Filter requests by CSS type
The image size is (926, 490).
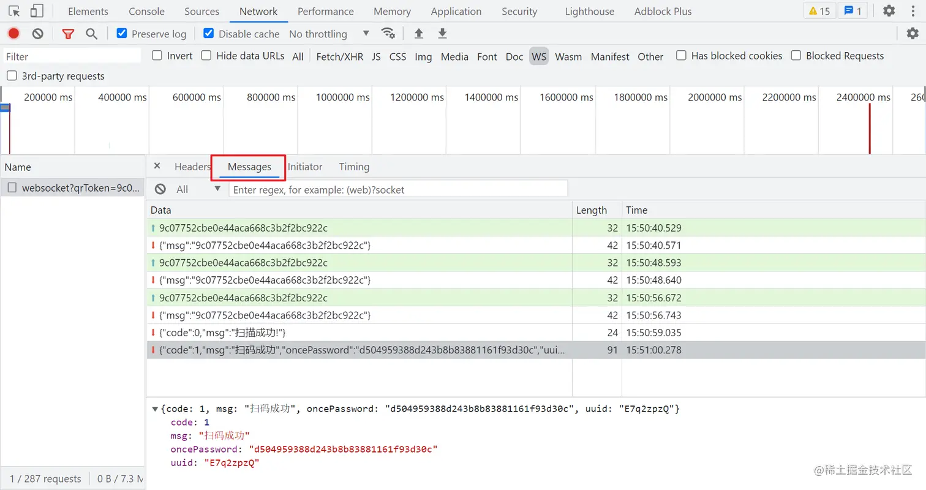tap(397, 56)
